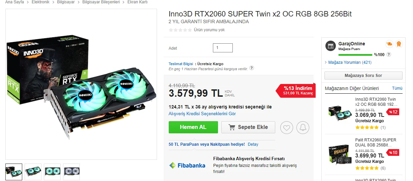Go to Ekran Kartı breadcrumb
Viewport: 413px width, 181px height.
137,2
